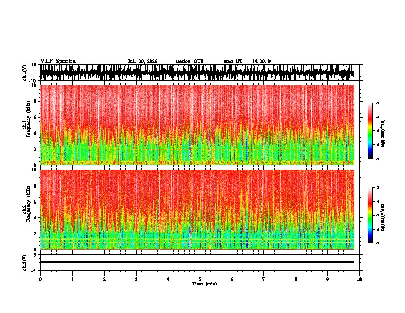The image size is (405, 313).
Task: Click inside the ch.2 frequency spectrogram
Action: click(x=197, y=210)
